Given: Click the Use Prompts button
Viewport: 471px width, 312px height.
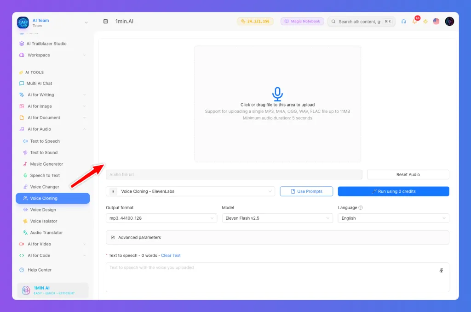Looking at the screenshot, I should pos(306,191).
